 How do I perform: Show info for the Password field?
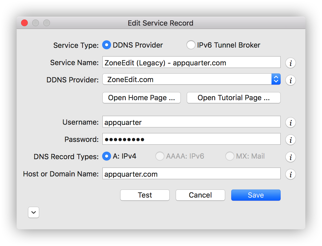tap(290, 140)
